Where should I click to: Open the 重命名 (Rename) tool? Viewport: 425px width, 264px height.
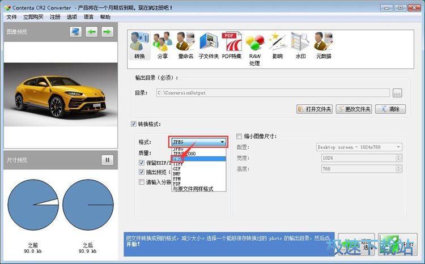pos(186,45)
